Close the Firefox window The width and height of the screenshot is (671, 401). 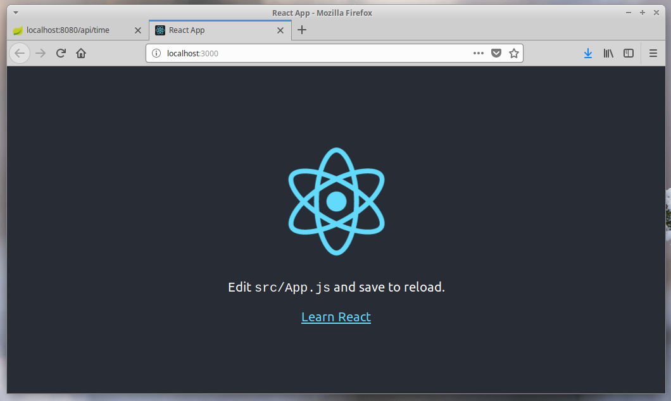(x=656, y=13)
